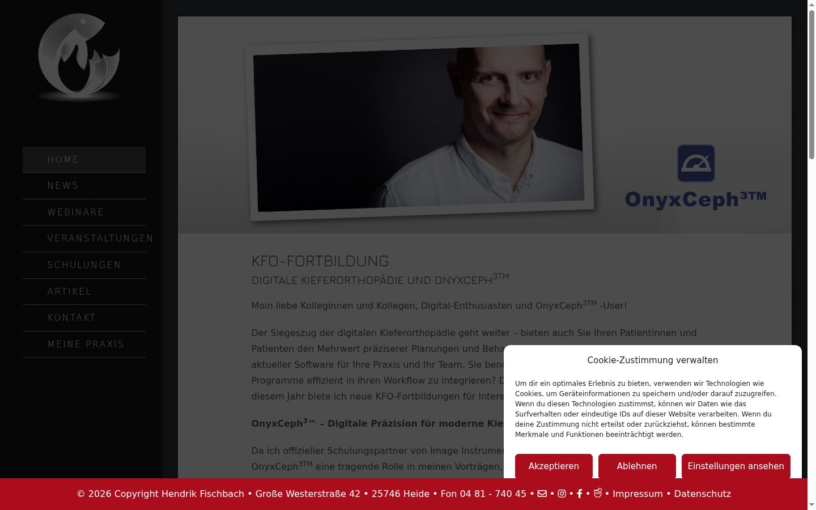
Task: Decline cookies with the Ablehnen button
Action: tap(637, 466)
